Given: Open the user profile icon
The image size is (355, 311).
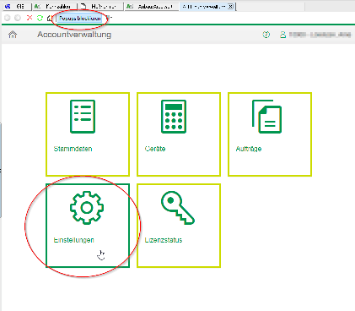Looking at the screenshot, I should (x=282, y=35).
